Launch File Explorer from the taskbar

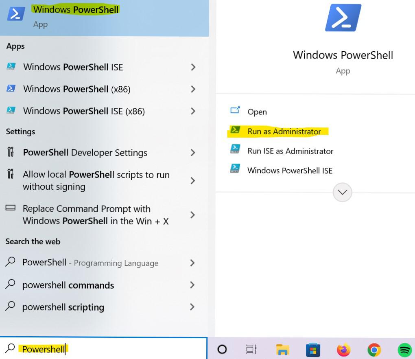[x=282, y=350]
